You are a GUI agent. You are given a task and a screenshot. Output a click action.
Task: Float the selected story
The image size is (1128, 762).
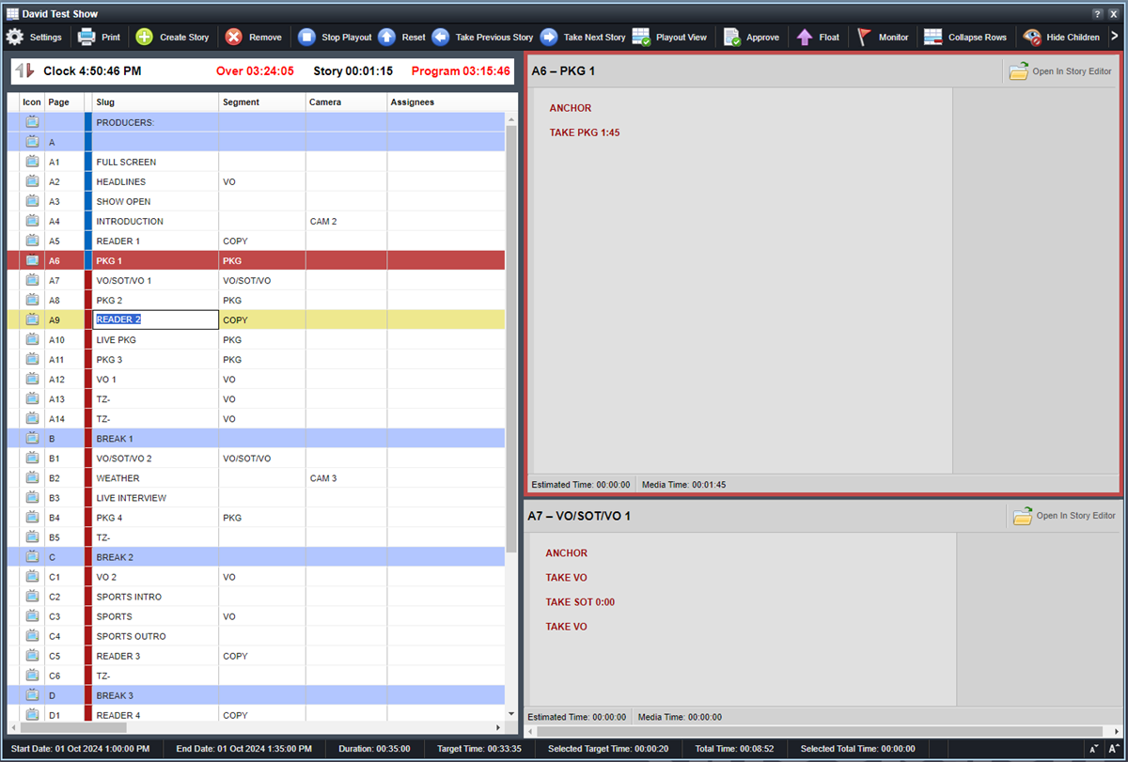point(804,37)
